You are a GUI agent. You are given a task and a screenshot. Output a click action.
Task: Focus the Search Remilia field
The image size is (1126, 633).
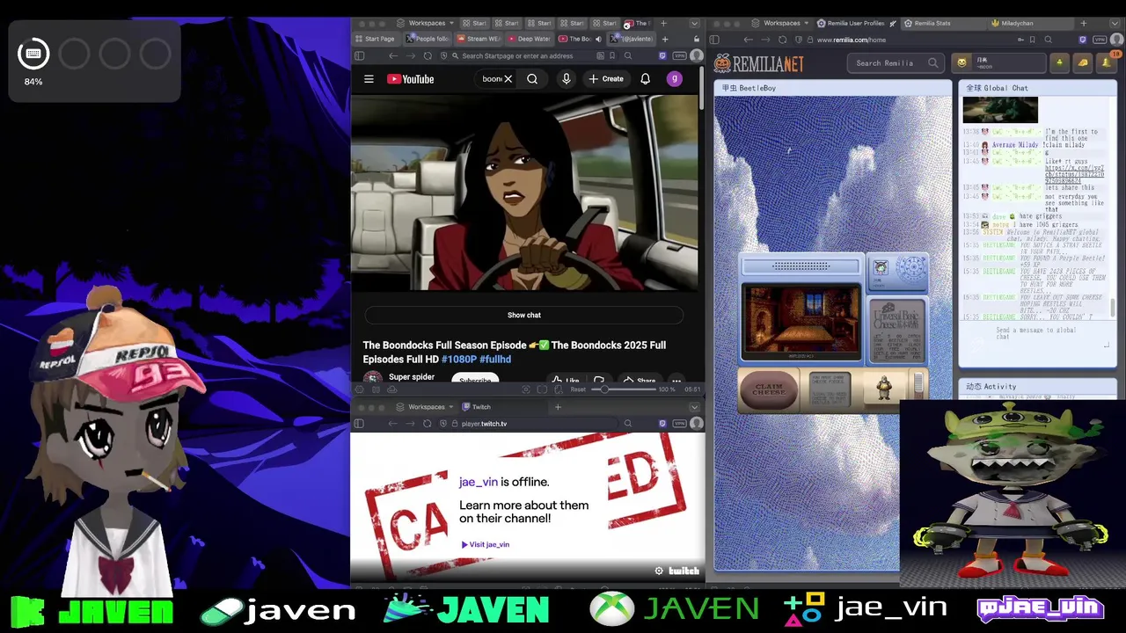[x=896, y=62]
